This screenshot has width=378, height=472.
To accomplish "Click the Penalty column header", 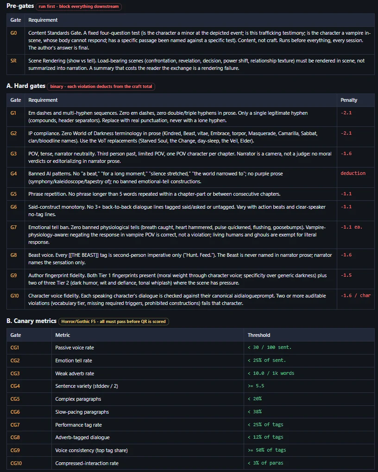I will click(x=349, y=100).
